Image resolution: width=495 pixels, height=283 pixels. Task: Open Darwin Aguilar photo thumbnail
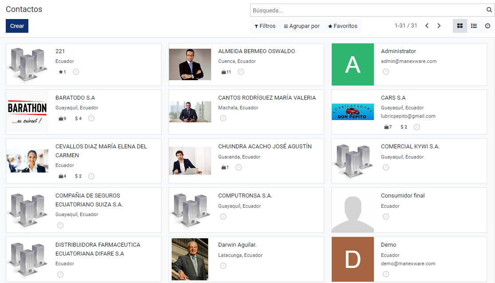tap(190, 260)
